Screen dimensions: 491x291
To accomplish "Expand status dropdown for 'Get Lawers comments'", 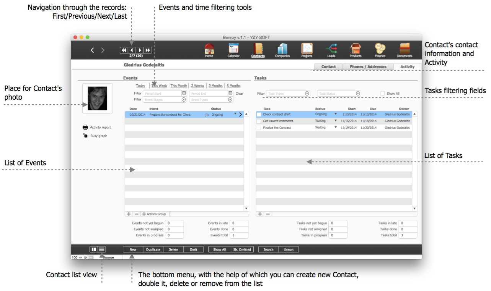I will coord(336,121).
